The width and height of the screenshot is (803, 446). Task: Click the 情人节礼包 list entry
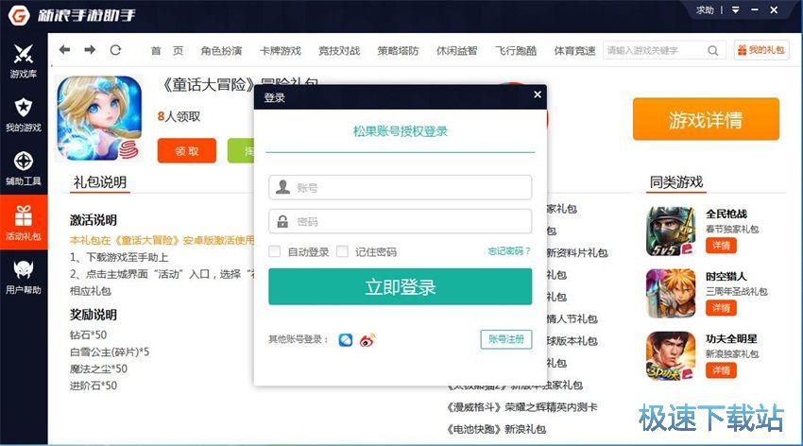[572, 319]
